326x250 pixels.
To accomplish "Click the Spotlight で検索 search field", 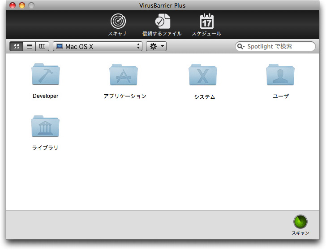I will 275,46.
